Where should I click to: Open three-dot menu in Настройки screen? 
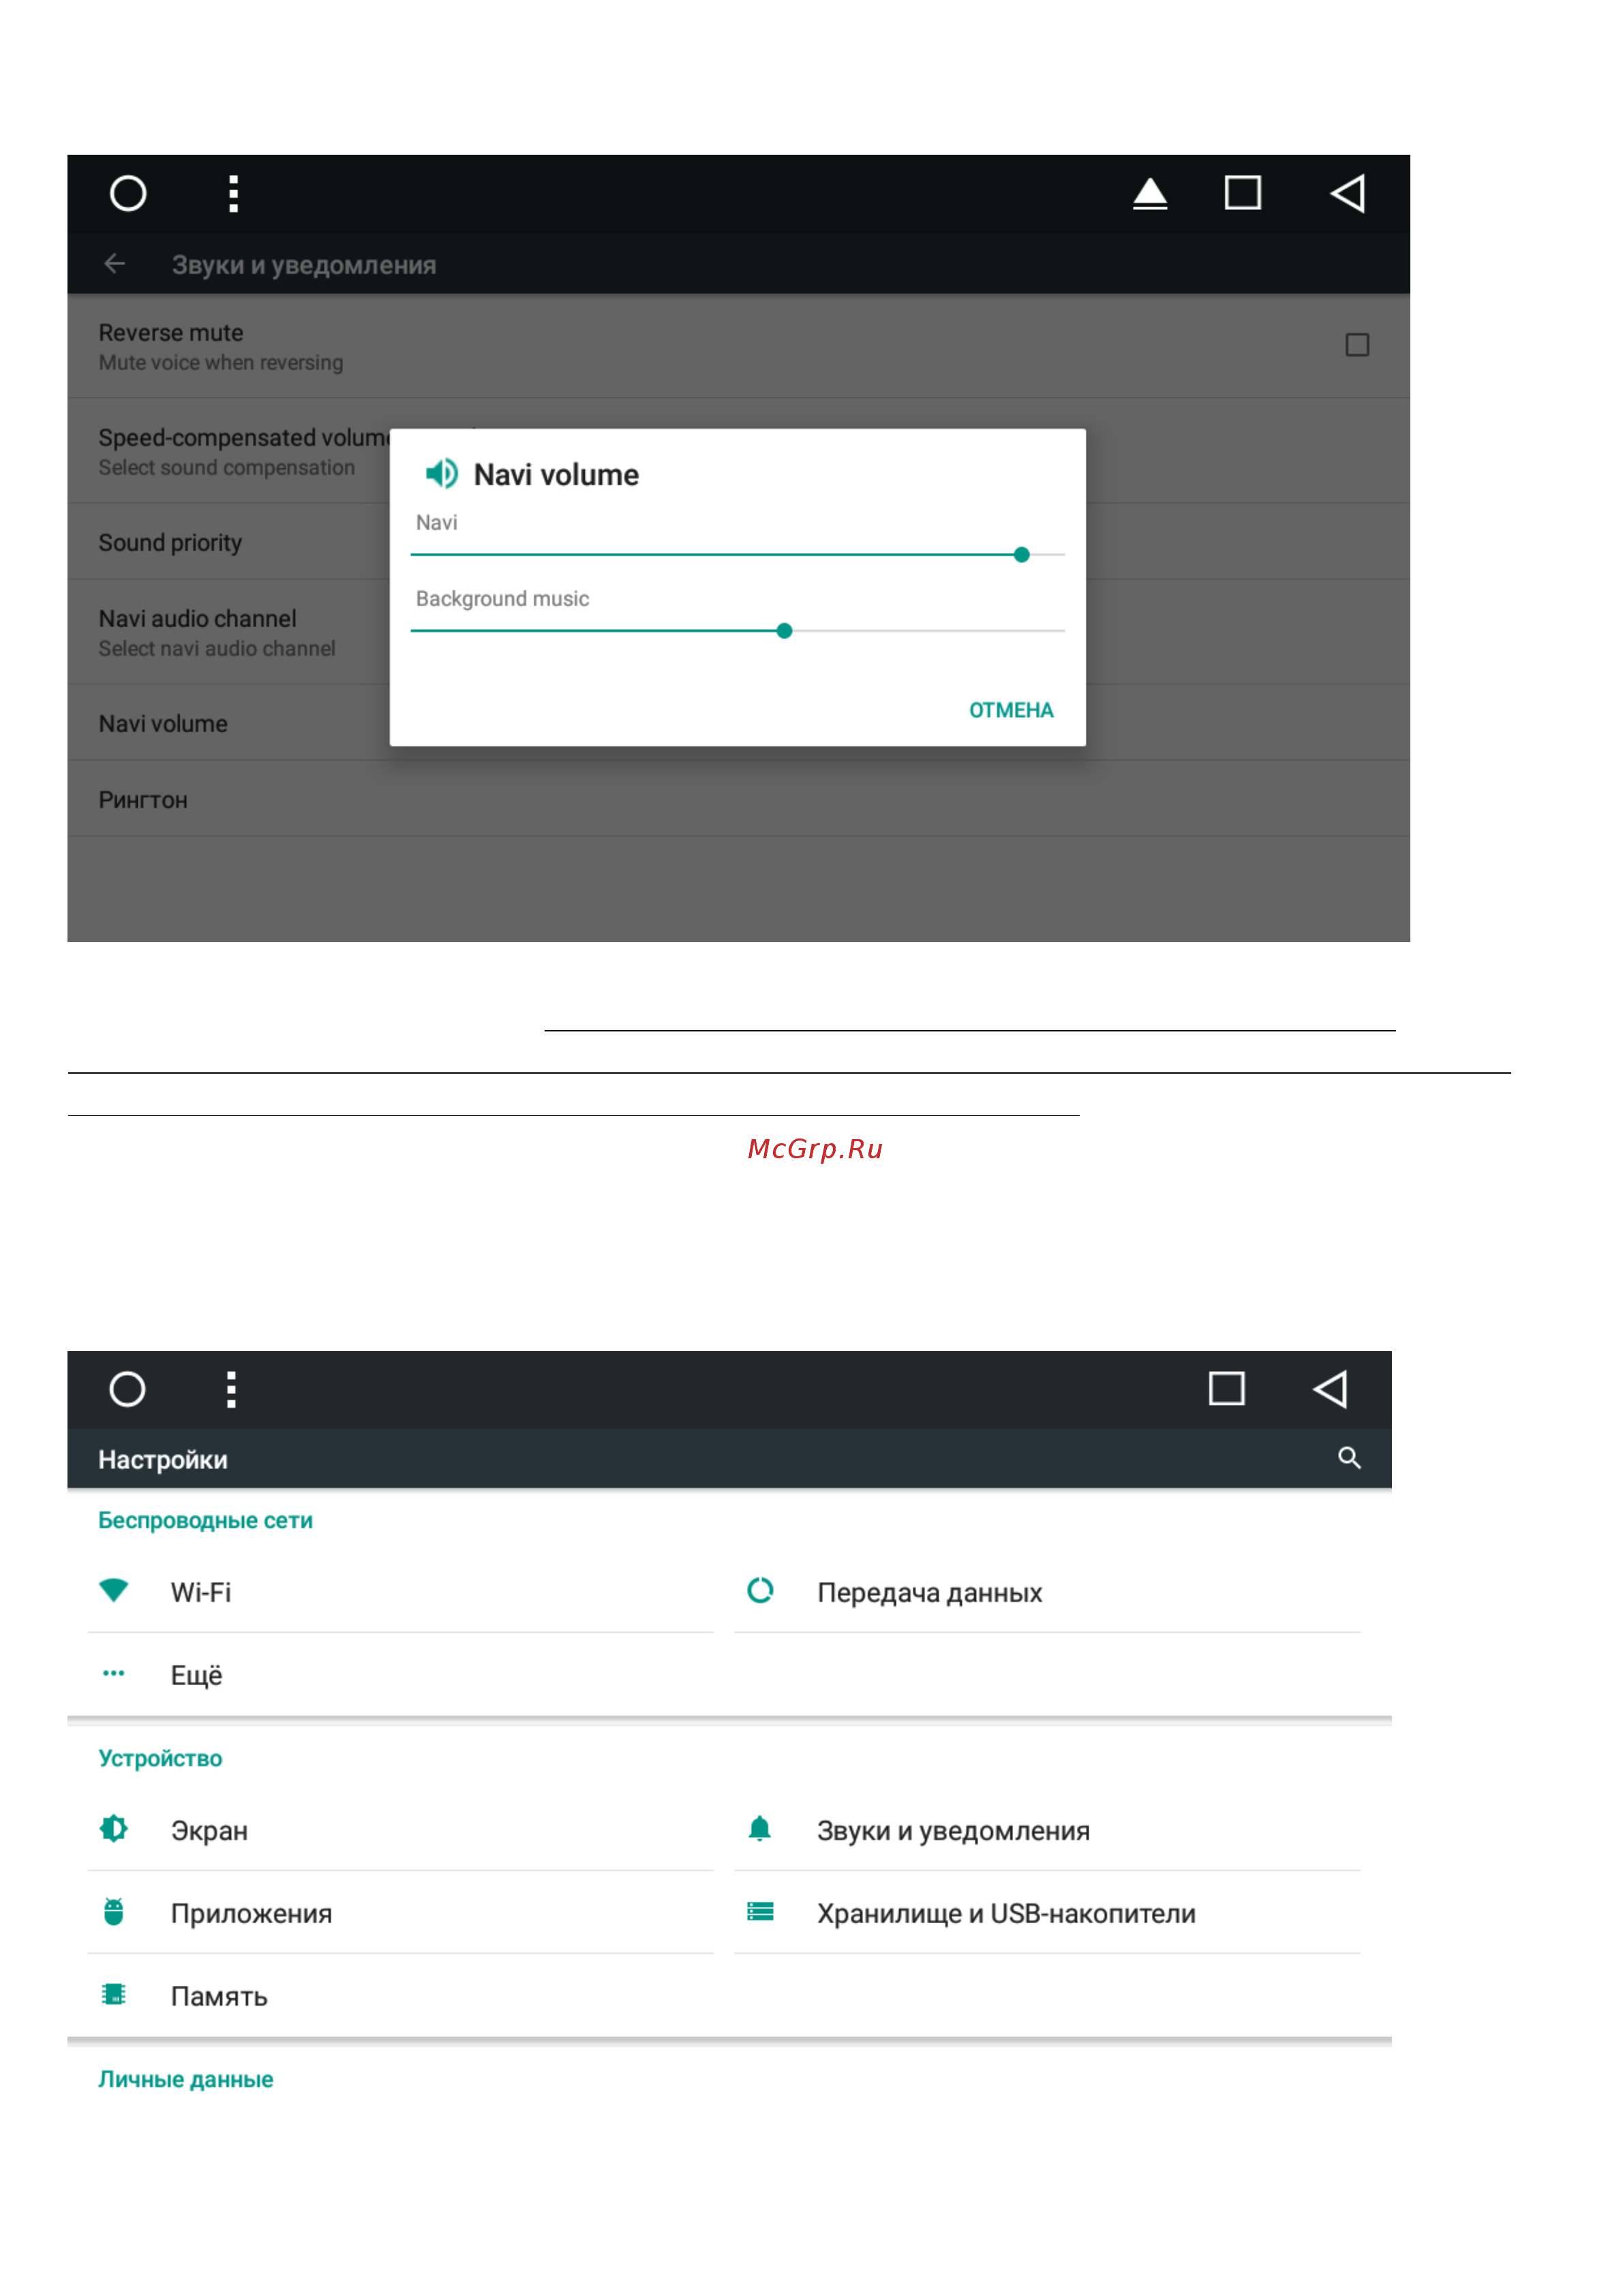231,1389
